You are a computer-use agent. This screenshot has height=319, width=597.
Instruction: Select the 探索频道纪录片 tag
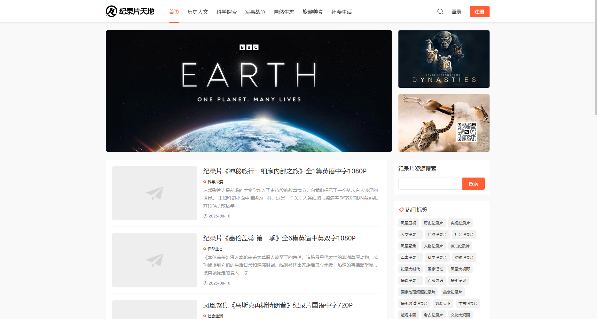[414, 304]
